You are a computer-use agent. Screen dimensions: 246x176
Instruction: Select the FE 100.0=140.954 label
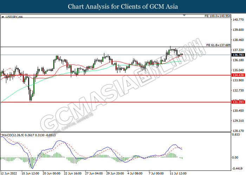[x=218, y=16]
